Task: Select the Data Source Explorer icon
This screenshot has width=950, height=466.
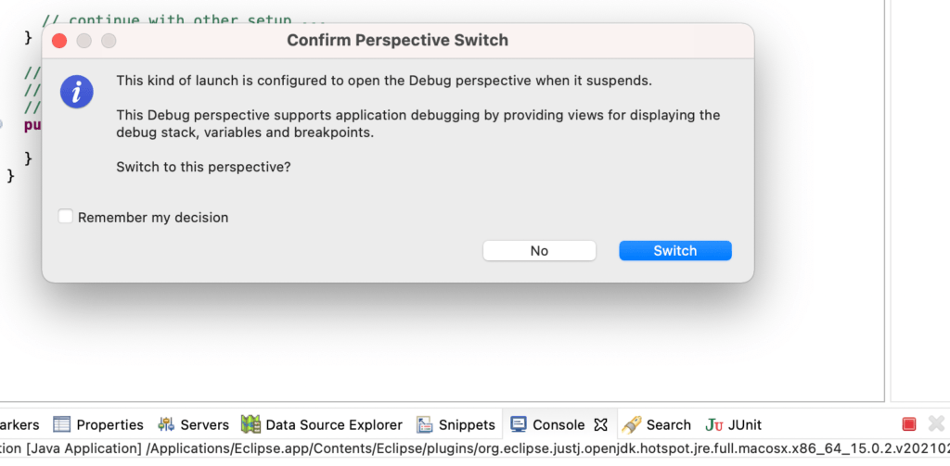Action: (250, 424)
